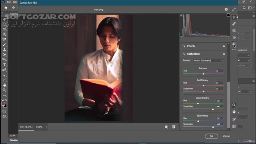
Task: Toggle default settings view icon
Action: pyautogui.click(x=166, y=127)
